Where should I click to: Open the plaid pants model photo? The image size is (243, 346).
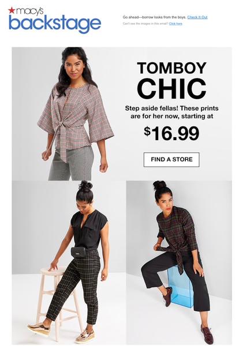click(x=69, y=262)
